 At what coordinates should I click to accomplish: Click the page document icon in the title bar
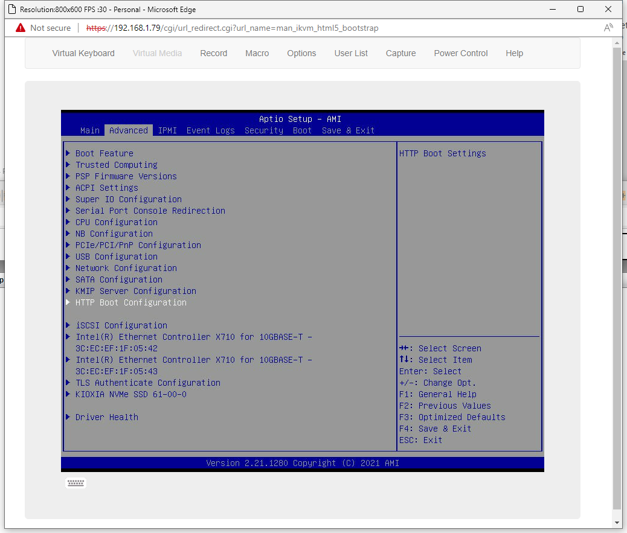pos(12,9)
